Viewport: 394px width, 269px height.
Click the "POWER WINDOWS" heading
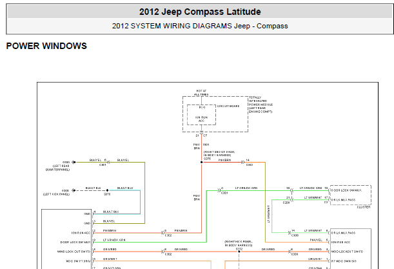click(46, 46)
